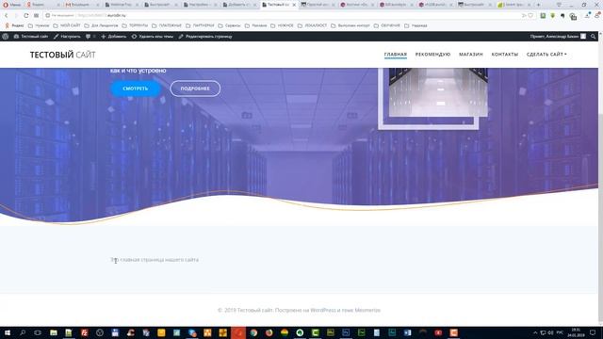Open the WordPress link in the footer
Image resolution: width=603 pixels, height=339 pixels.
(x=323, y=310)
